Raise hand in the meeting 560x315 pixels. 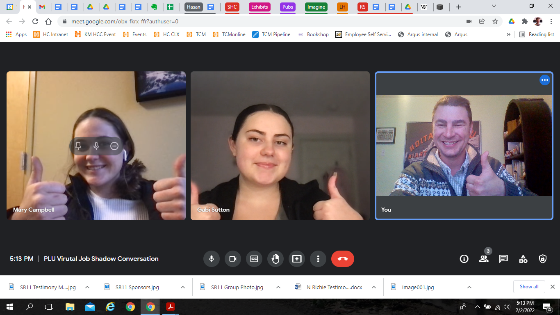(275, 259)
